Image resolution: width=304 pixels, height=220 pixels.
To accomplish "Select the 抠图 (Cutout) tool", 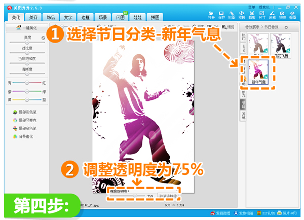I will [232, 14].
